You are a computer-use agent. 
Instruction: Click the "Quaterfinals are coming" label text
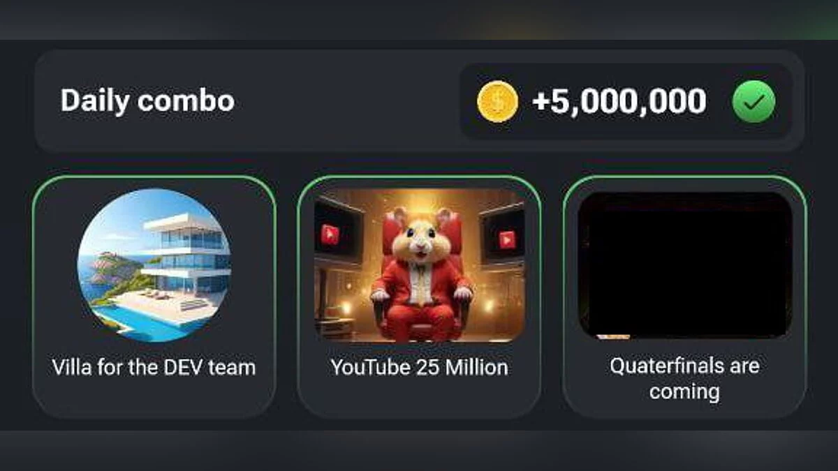click(x=684, y=378)
